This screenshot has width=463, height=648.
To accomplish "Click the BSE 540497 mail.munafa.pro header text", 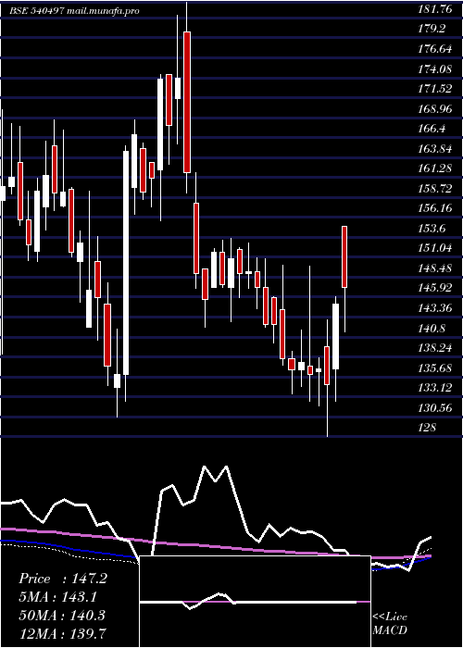I will pyautogui.click(x=74, y=11).
